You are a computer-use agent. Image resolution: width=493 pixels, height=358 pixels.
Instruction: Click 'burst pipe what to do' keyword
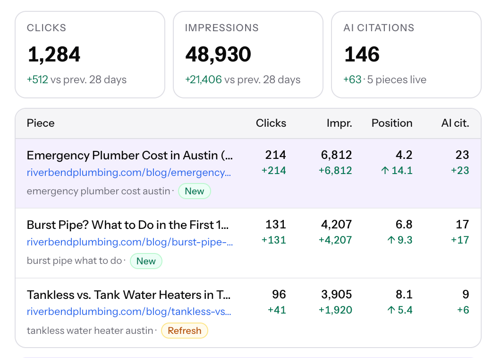(74, 261)
